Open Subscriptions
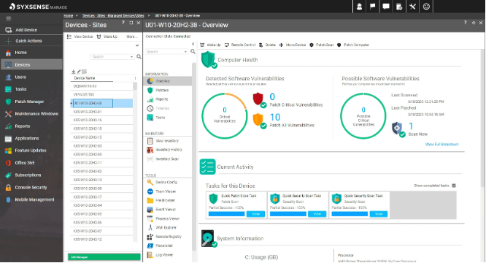 click(x=28, y=175)
